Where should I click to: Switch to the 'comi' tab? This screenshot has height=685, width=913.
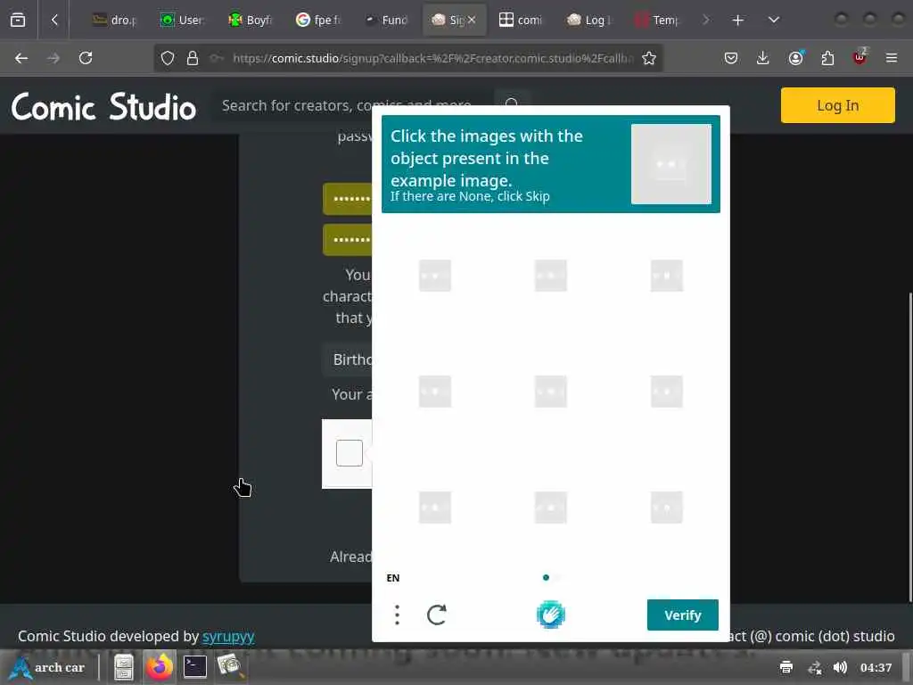521,20
